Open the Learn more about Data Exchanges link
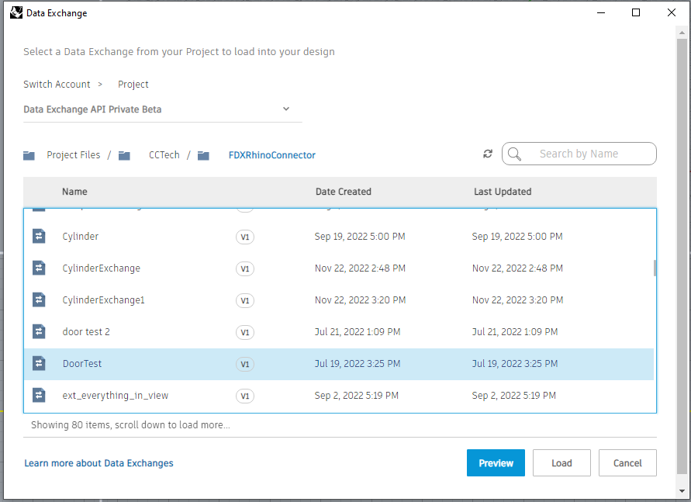The width and height of the screenshot is (691, 502). pos(98,463)
